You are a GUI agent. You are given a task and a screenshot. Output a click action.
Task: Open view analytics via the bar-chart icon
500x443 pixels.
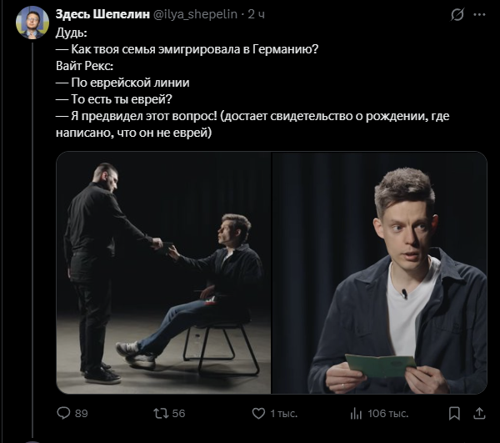point(356,414)
